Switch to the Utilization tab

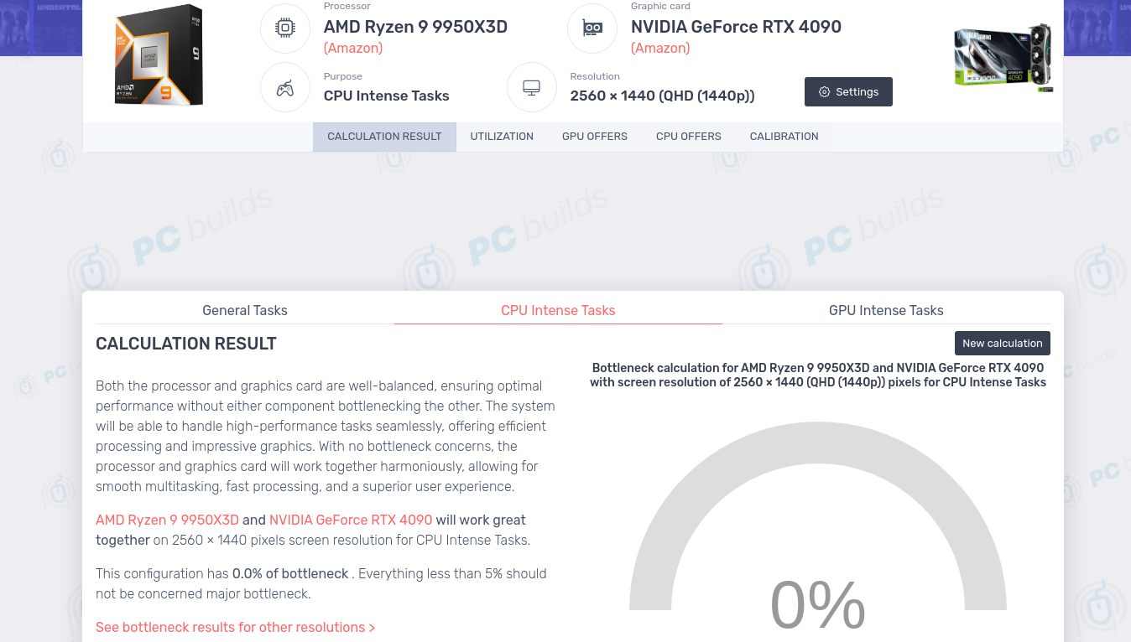point(502,137)
